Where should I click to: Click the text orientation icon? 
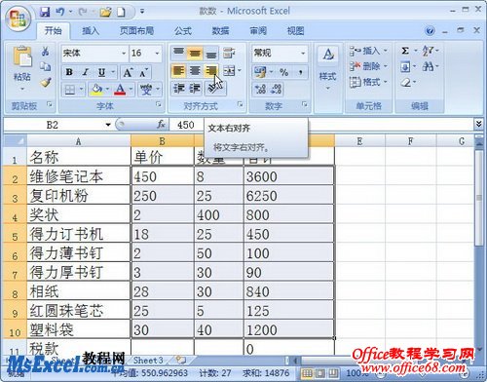(x=215, y=89)
